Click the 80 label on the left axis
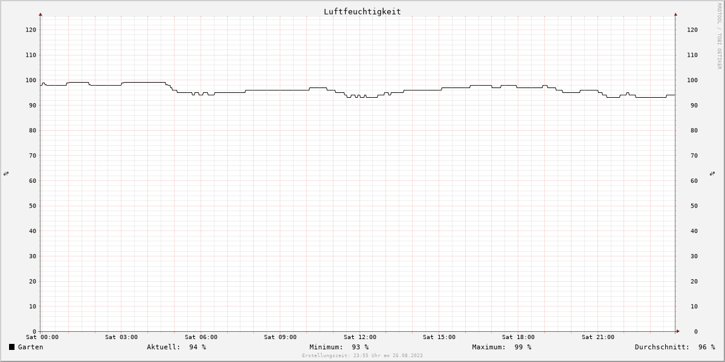The height and width of the screenshot is (362, 725). pos(33,130)
